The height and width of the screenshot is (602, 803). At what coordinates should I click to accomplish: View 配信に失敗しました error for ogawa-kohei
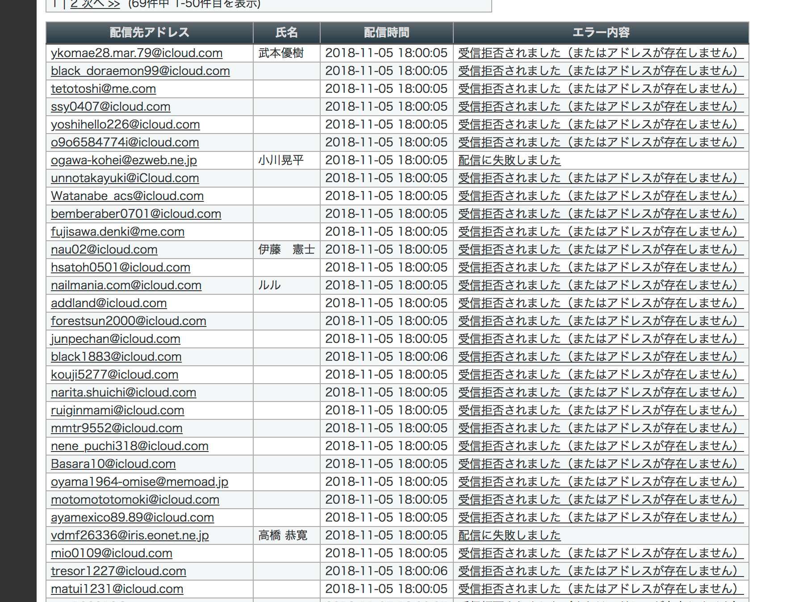pos(509,160)
